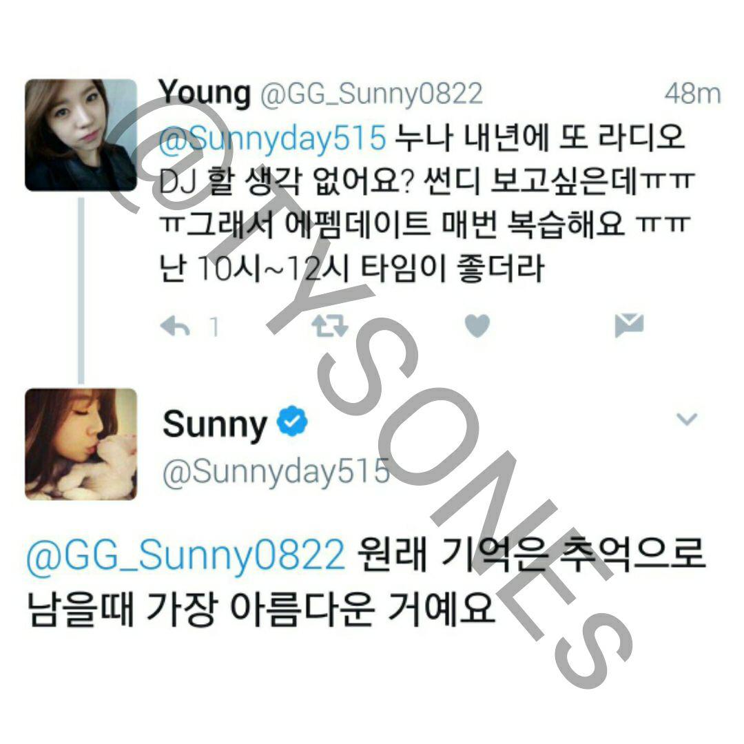Open the display name Young

click(x=205, y=93)
